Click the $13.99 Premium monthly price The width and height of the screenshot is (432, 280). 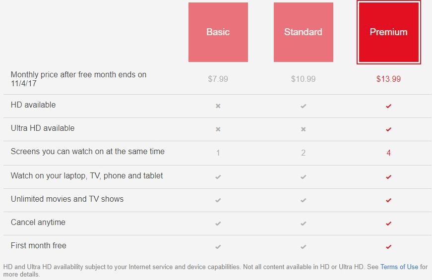[388, 79]
